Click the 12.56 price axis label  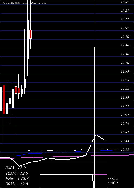tap(125, 45)
